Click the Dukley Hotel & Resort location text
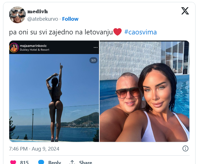This screenshot has width=200, height=164. pos(35,50)
